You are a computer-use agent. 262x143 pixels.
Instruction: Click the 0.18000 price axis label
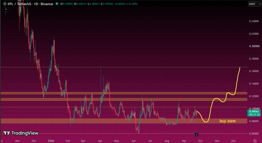(x=254, y=59)
